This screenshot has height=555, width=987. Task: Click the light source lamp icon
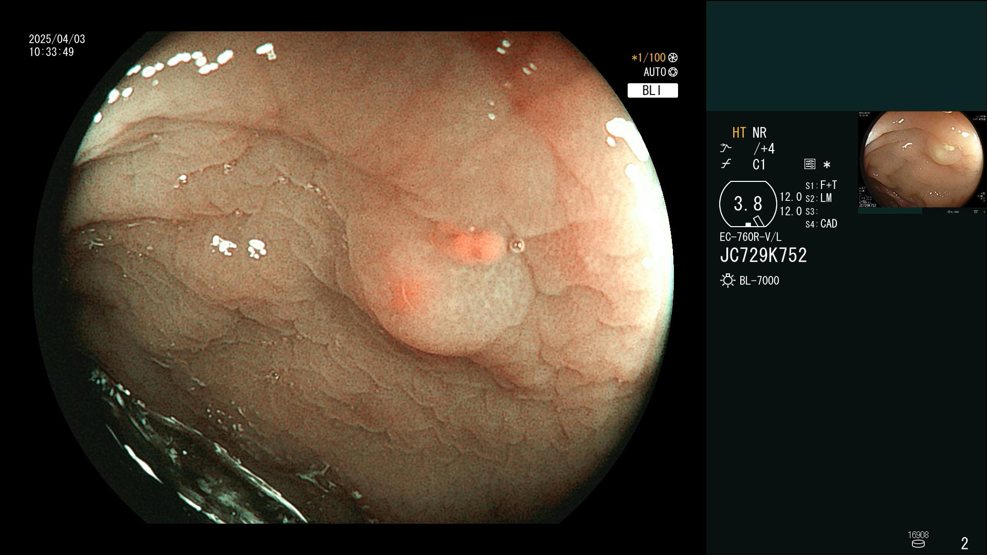click(x=727, y=281)
